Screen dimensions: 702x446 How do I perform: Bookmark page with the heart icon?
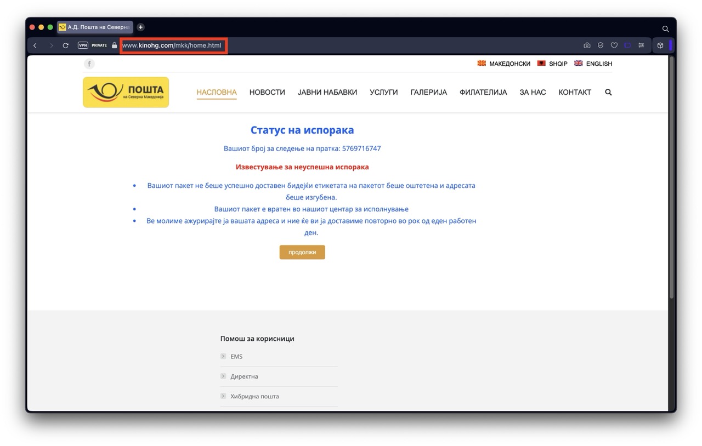tap(614, 45)
